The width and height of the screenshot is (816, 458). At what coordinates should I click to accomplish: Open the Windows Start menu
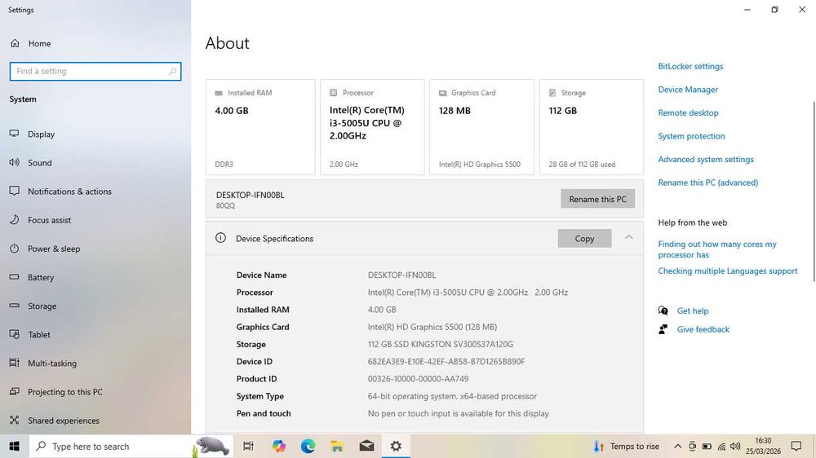click(x=14, y=446)
